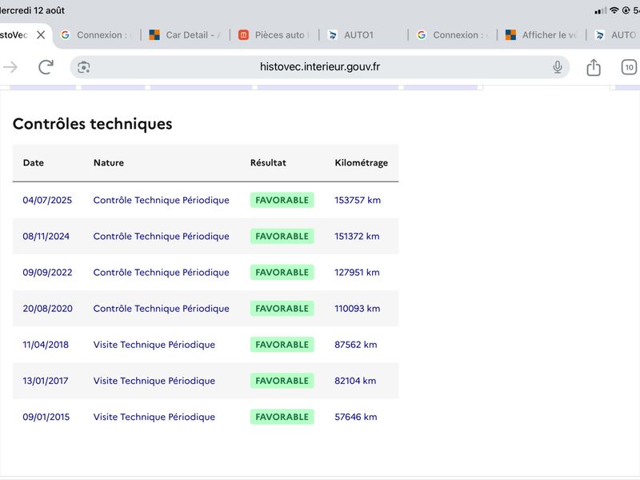The width and height of the screenshot is (640, 480).
Task: Click the Wi-Fi status icon
Action: coord(614,10)
